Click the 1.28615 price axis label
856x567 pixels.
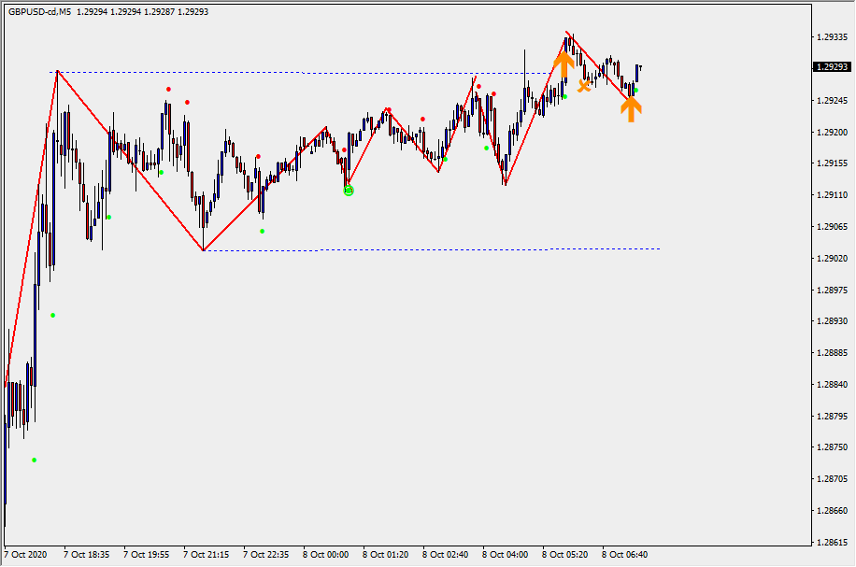click(831, 542)
